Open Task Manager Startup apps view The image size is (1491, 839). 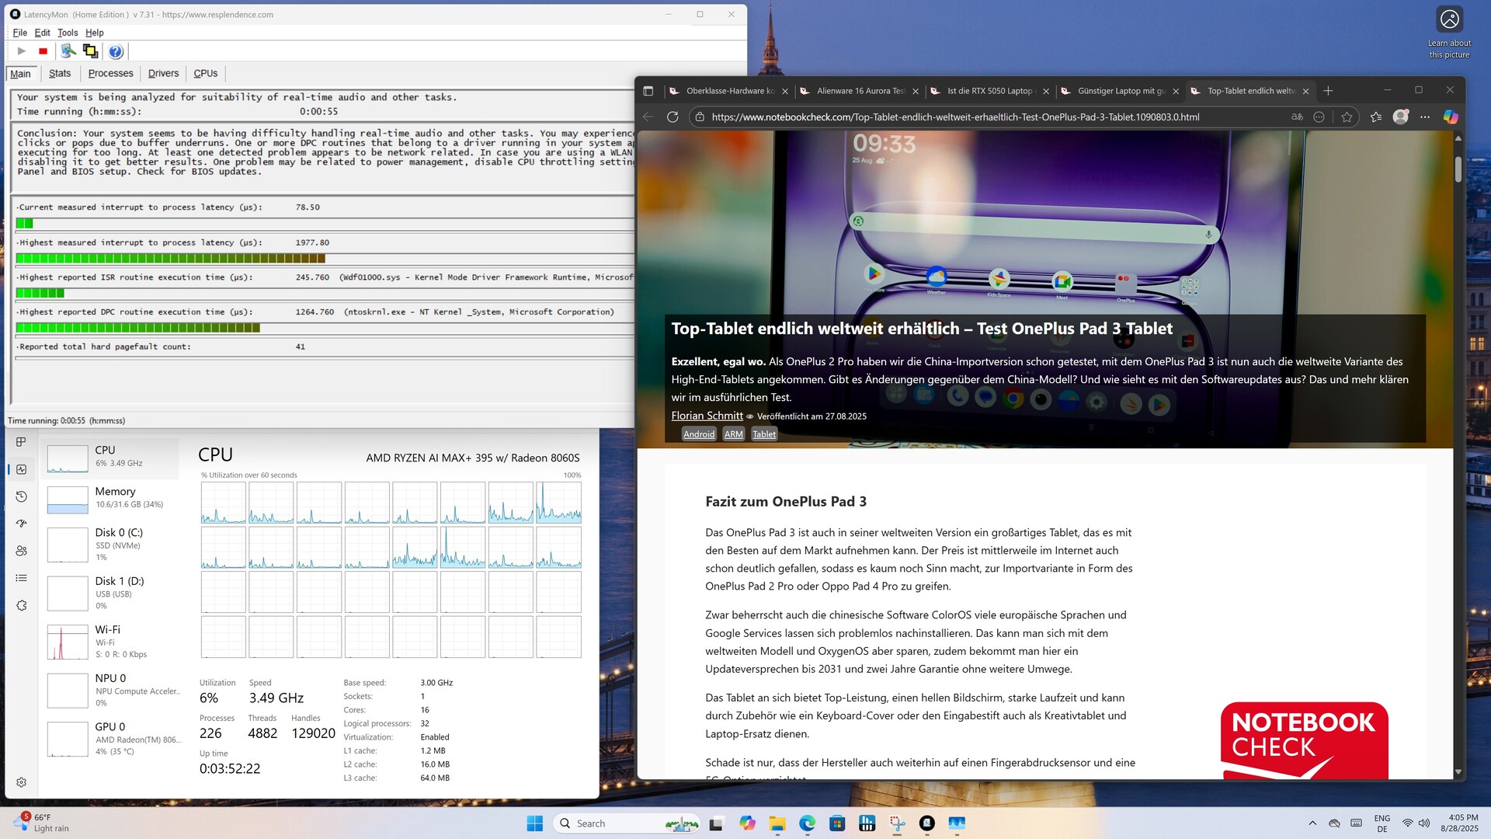(x=22, y=524)
